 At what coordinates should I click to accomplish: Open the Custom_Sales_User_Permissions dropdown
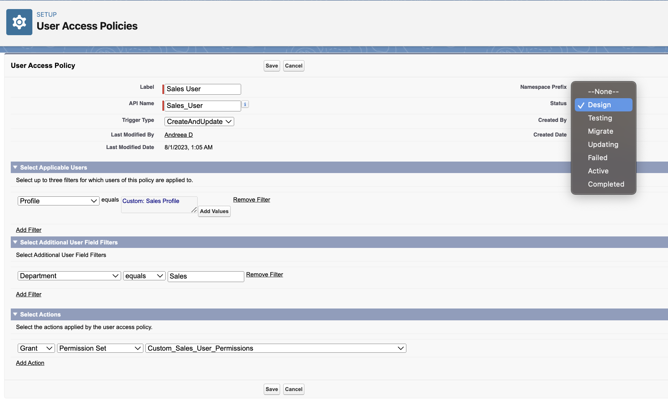(x=276, y=348)
